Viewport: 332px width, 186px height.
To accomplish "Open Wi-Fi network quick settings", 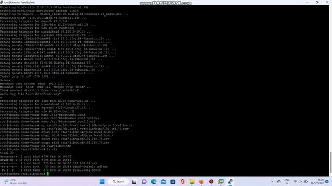I will pos(295,181).
